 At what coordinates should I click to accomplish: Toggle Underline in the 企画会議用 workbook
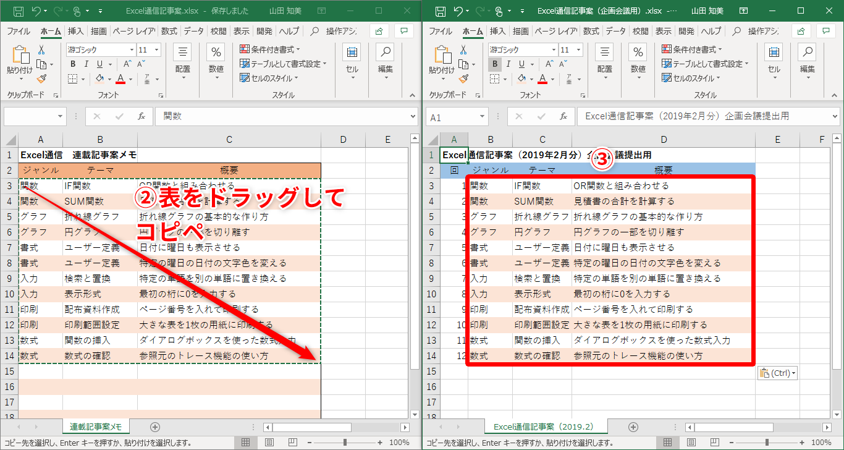click(520, 64)
